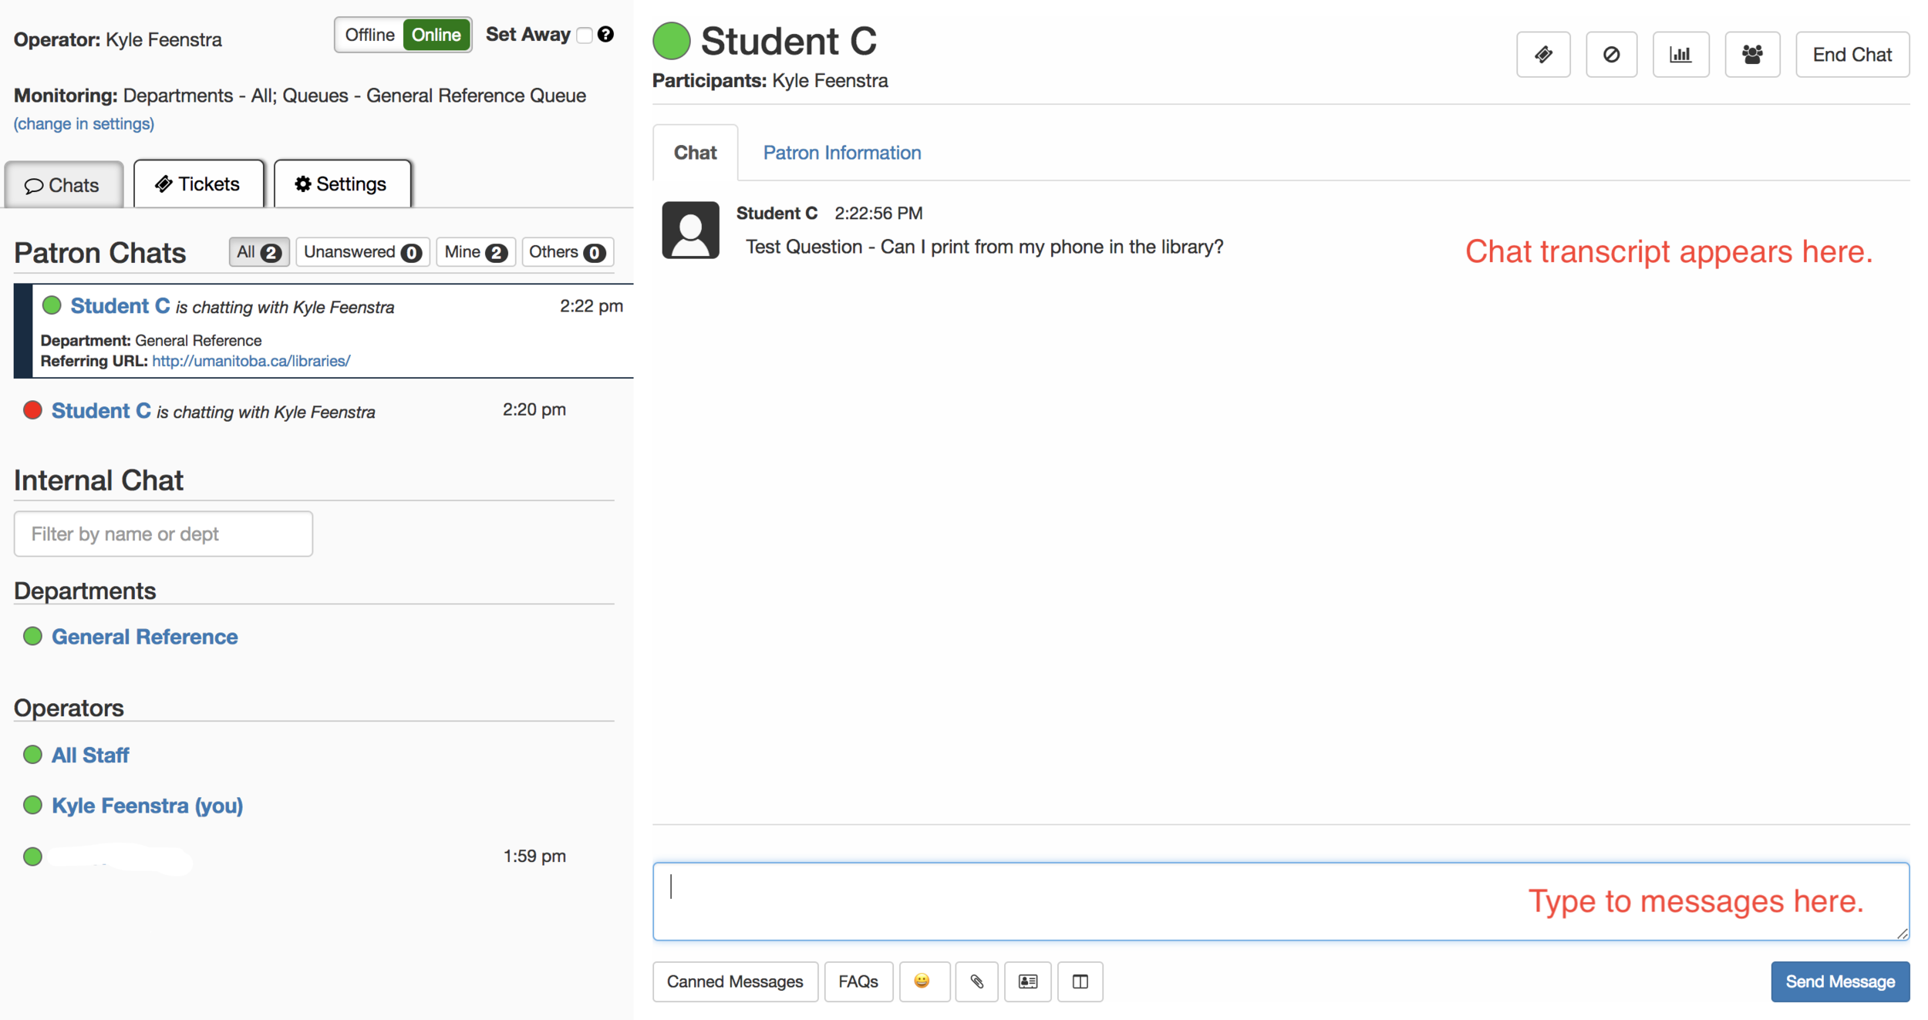Switch to the Patron Information tab
The width and height of the screenshot is (1928, 1020).
[x=841, y=153]
